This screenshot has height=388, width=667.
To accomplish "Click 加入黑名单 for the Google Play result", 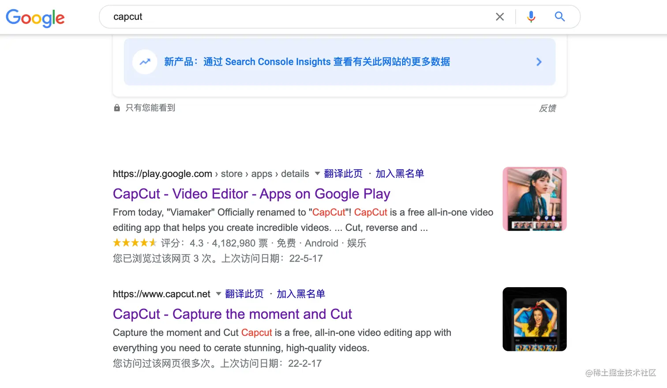I will [x=400, y=174].
